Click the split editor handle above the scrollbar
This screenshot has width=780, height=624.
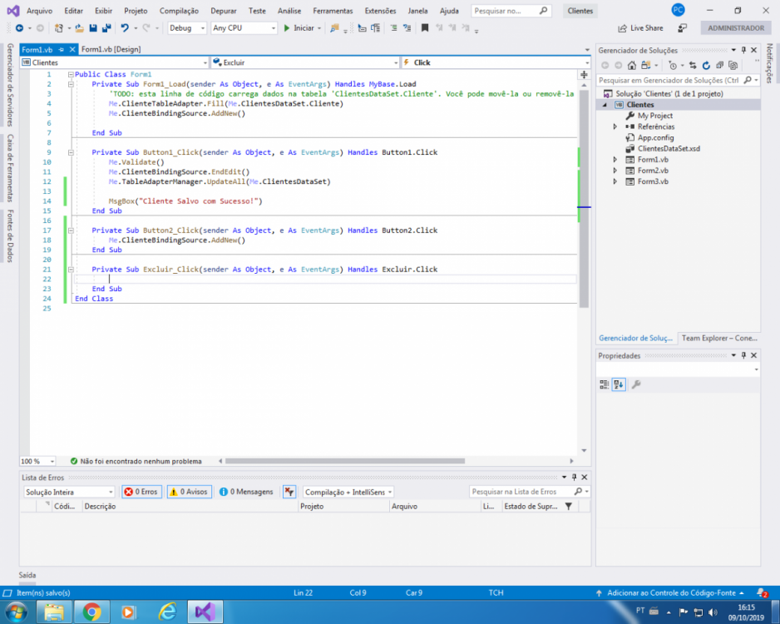point(584,75)
